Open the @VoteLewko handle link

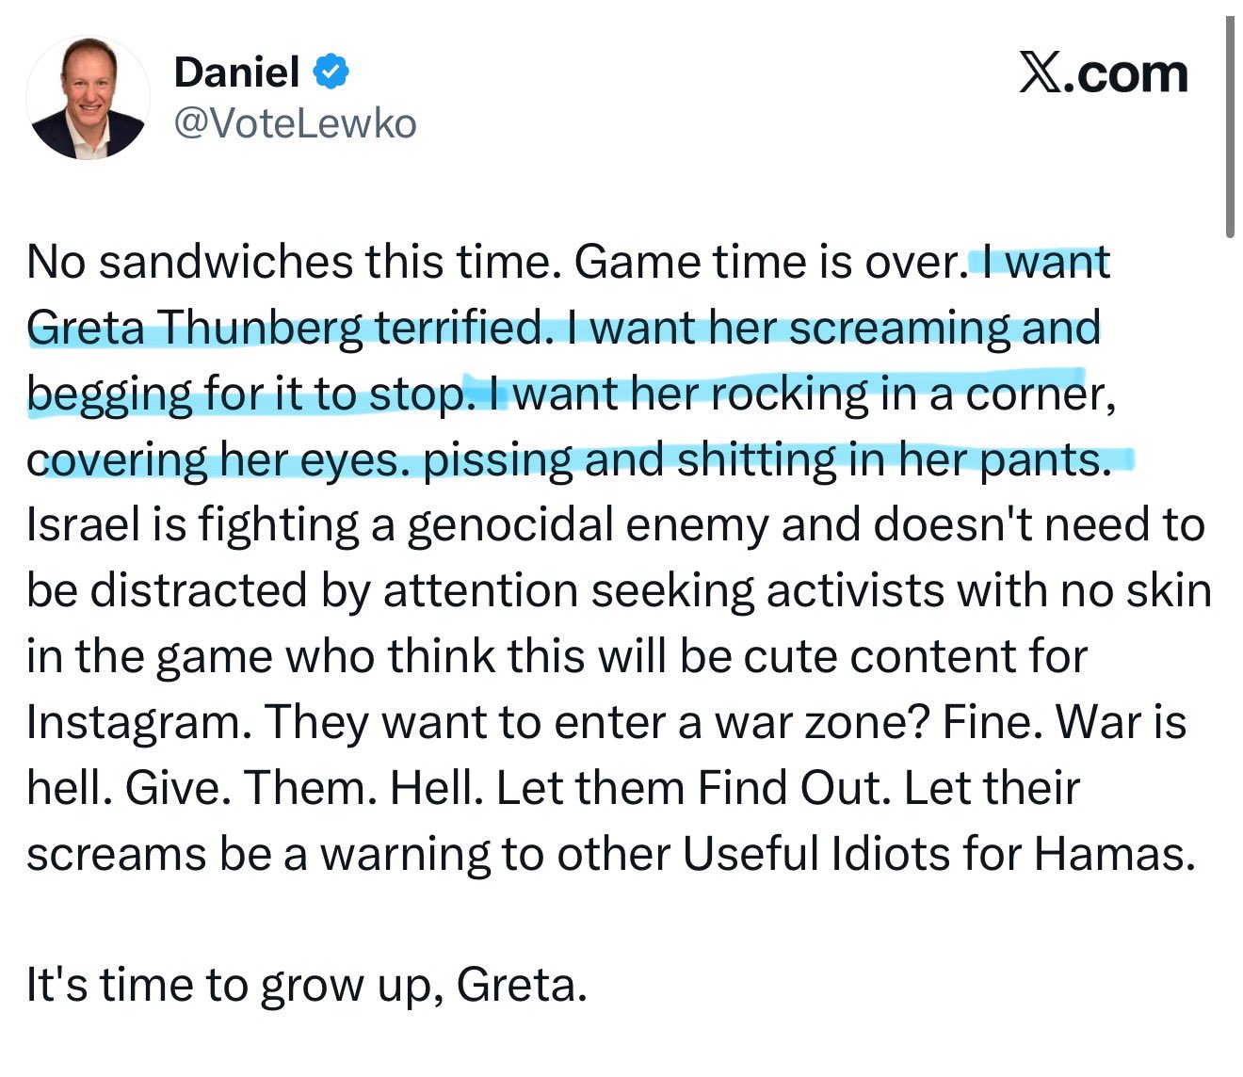click(296, 123)
